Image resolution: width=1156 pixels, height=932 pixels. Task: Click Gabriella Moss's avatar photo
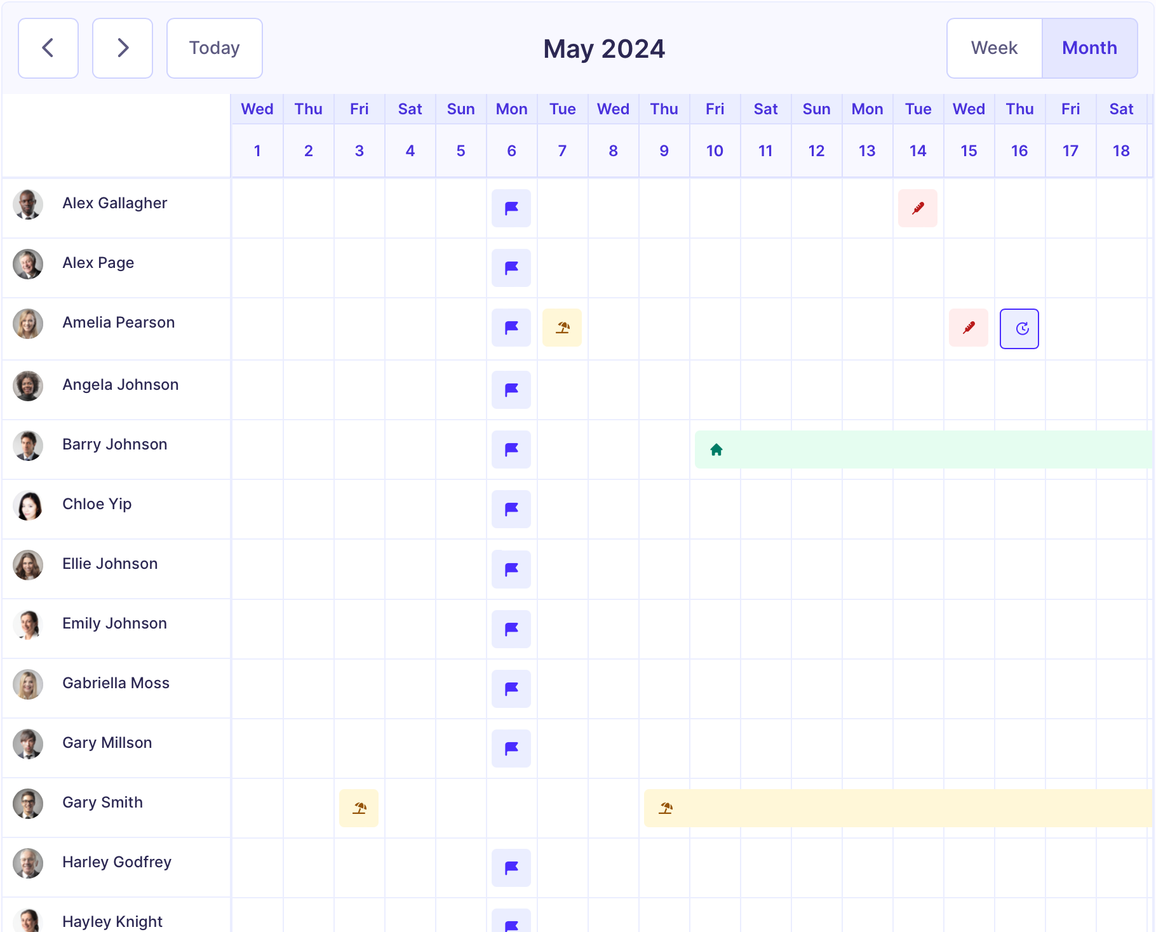tap(28, 684)
